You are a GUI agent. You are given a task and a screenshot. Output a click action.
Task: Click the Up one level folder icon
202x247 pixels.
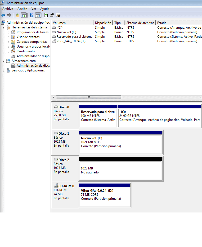[17, 15]
